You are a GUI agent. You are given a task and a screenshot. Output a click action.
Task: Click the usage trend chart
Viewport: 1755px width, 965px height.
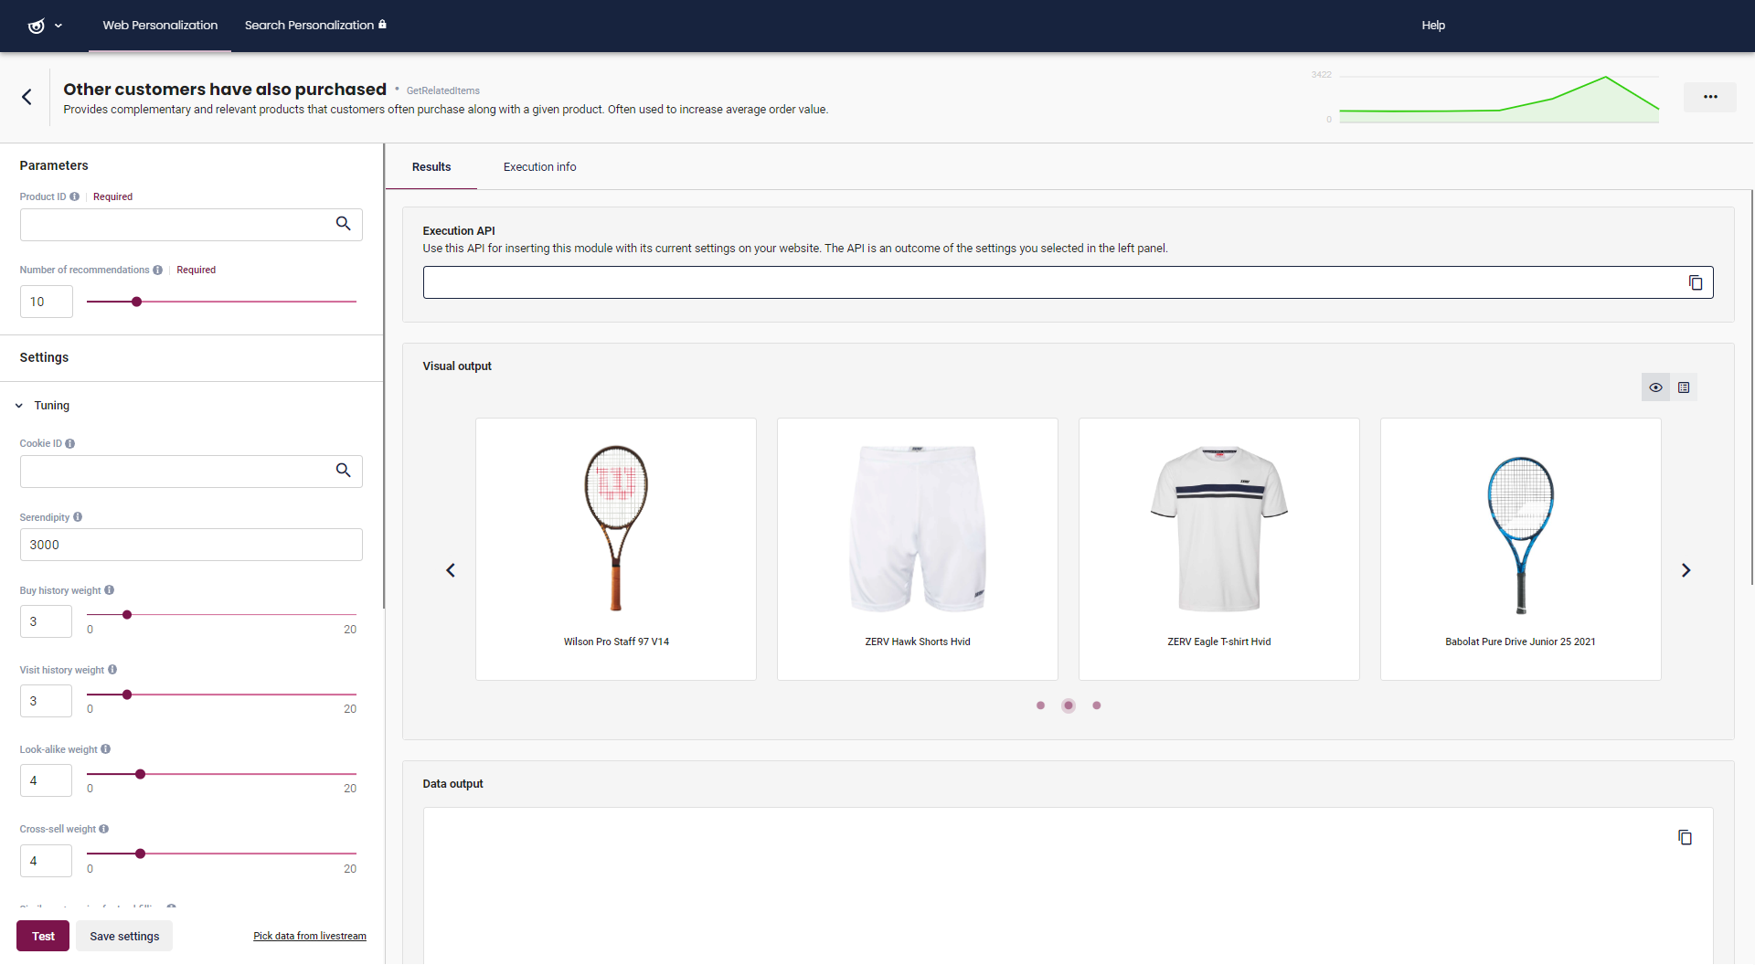point(1499,99)
